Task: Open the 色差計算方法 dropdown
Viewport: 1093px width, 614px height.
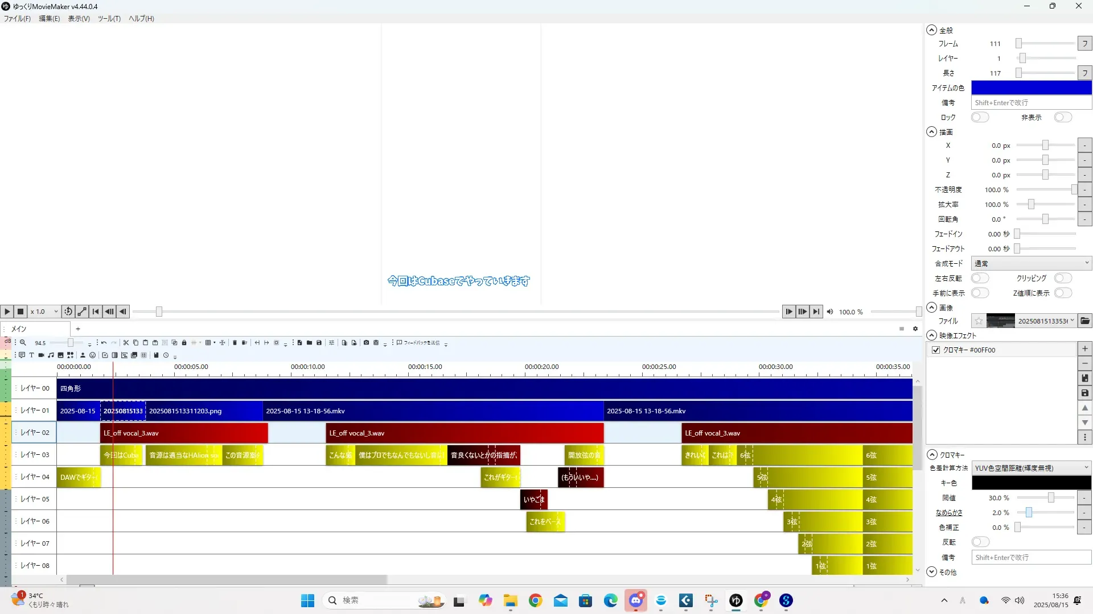Action: point(1030,468)
